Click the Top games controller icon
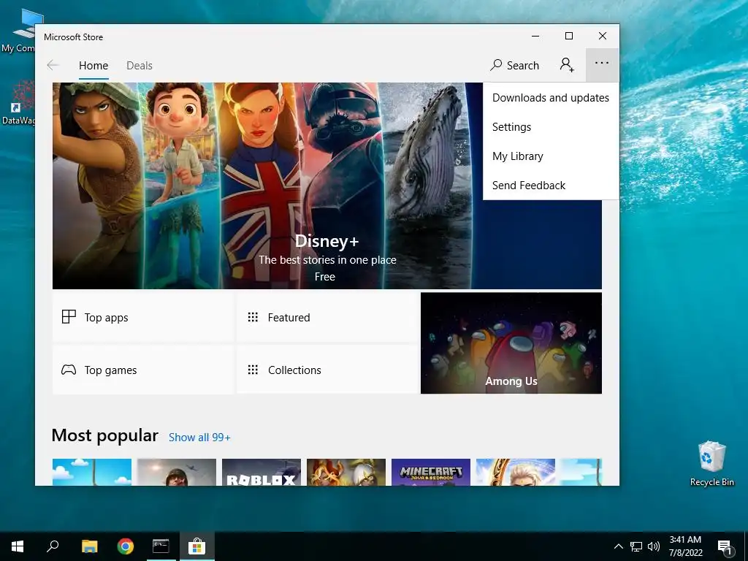The height and width of the screenshot is (561, 748). click(69, 370)
